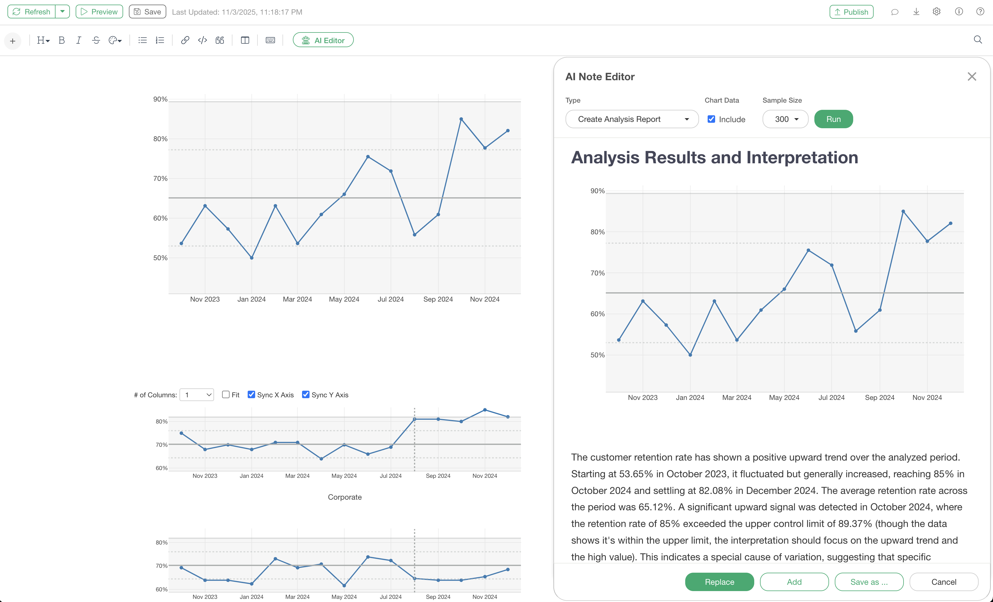The height and width of the screenshot is (602, 993).
Task: Click the Italic formatting icon
Action: tap(79, 40)
